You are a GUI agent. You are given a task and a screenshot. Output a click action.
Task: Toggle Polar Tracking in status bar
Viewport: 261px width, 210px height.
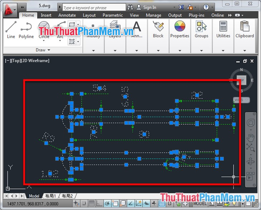click(x=107, y=203)
